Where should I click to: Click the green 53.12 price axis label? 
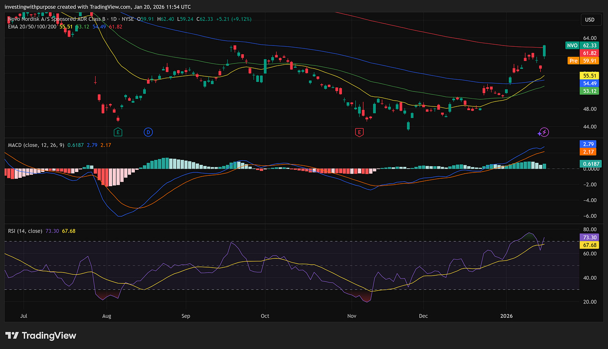coord(589,91)
